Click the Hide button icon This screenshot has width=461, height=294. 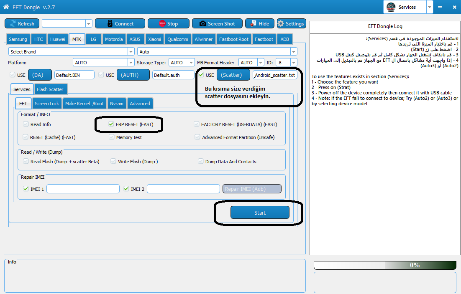253,23
